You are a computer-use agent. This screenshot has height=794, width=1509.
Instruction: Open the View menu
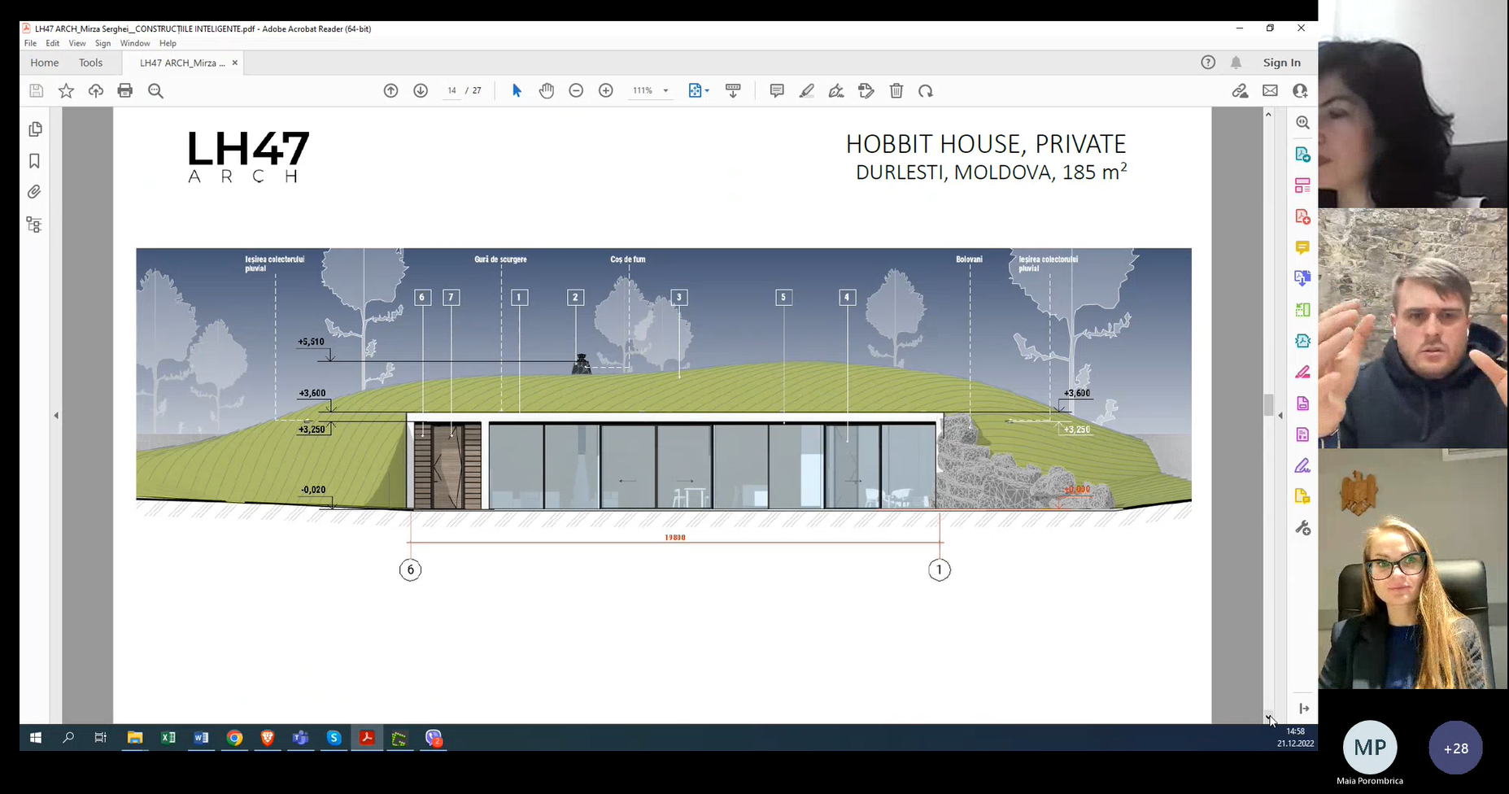click(77, 43)
